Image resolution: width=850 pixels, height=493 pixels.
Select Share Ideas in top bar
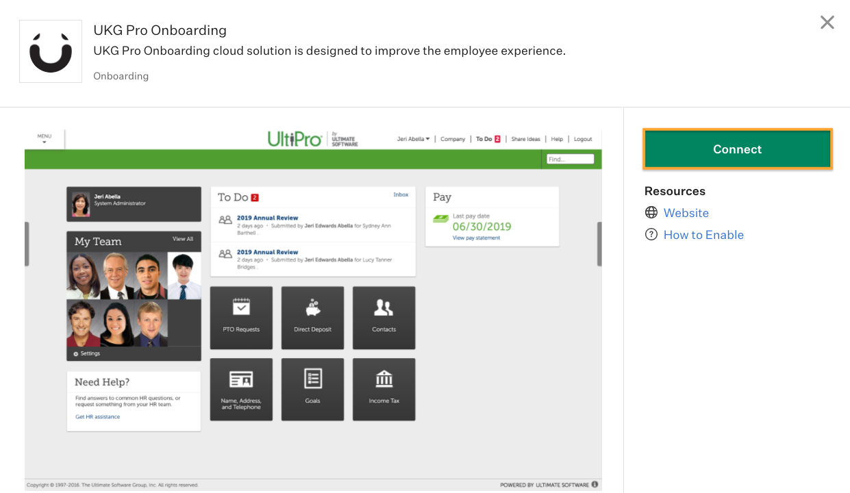525,139
